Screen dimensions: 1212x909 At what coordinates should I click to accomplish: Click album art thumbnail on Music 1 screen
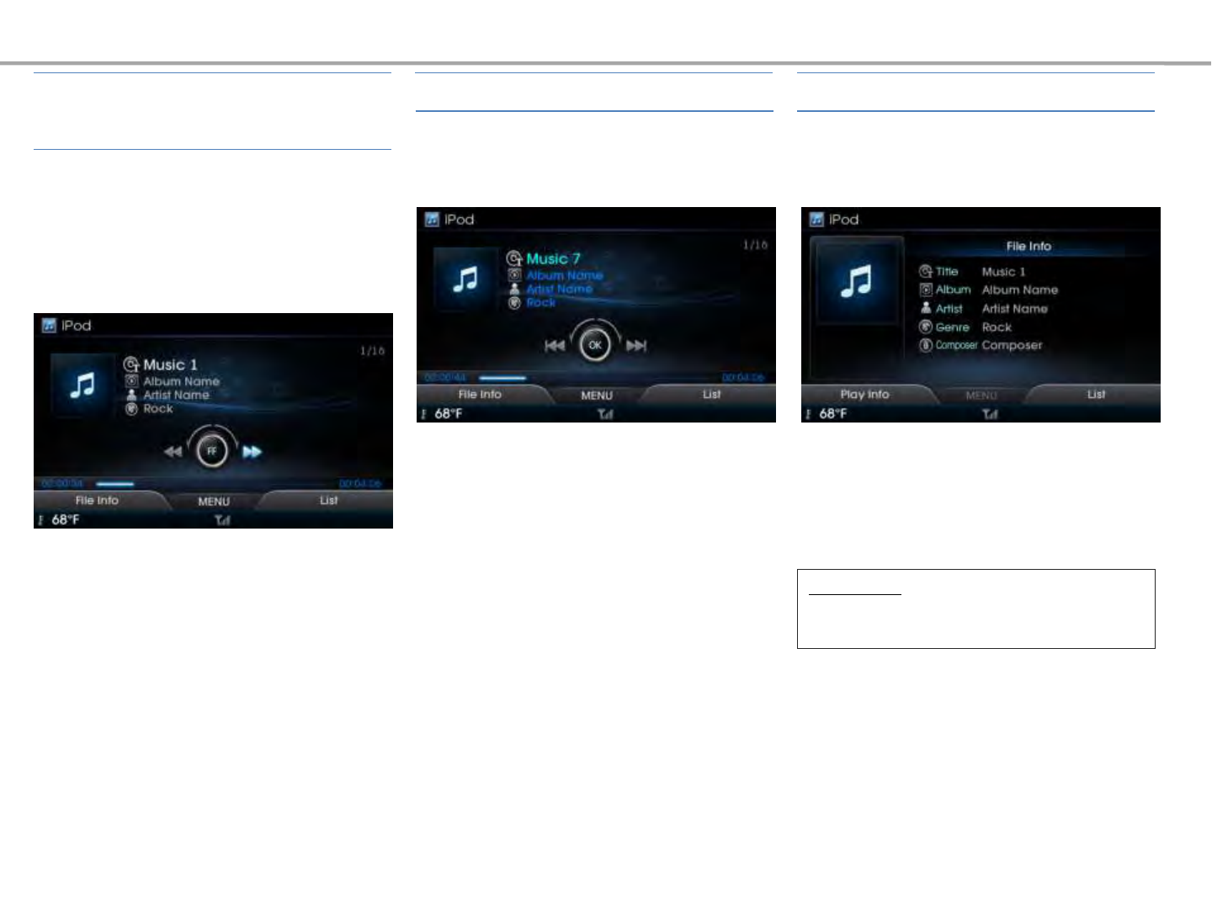point(82,386)
